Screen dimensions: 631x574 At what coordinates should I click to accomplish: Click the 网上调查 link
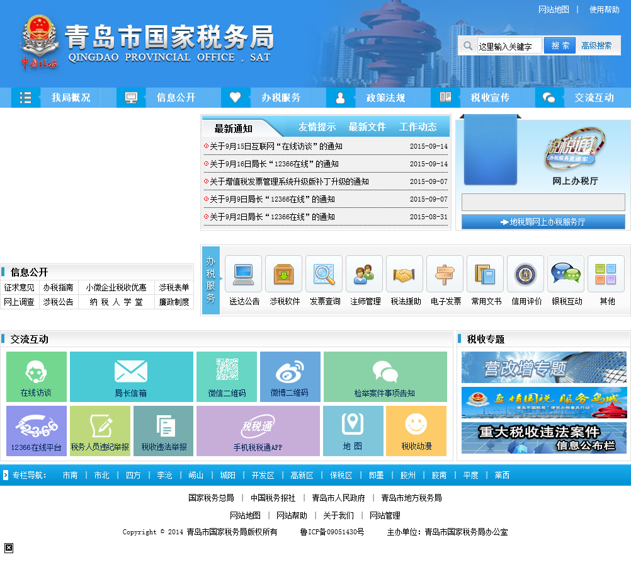[19, 302]
